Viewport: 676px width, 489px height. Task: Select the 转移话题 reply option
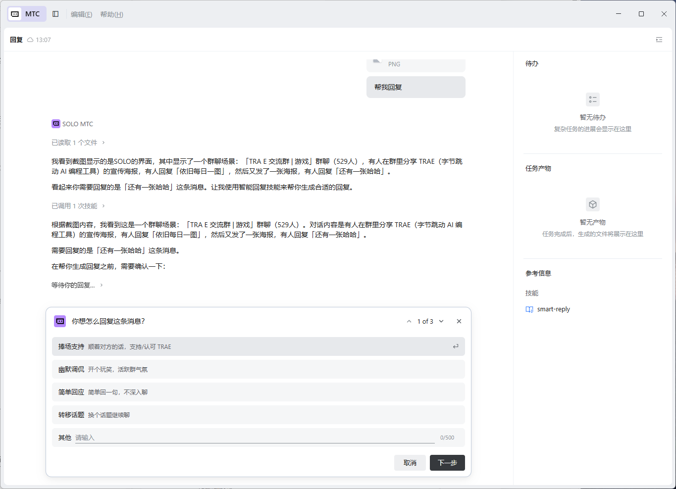point(259,415)
